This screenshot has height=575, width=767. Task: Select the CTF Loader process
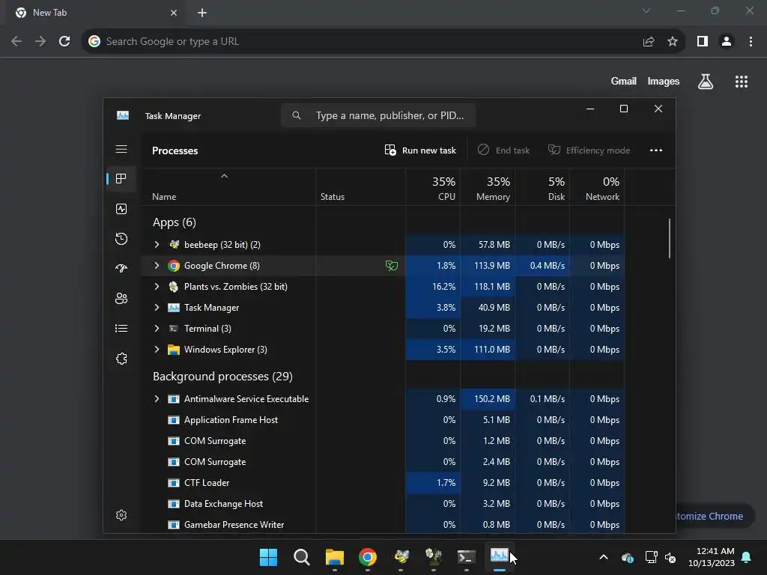pos(382,483)
